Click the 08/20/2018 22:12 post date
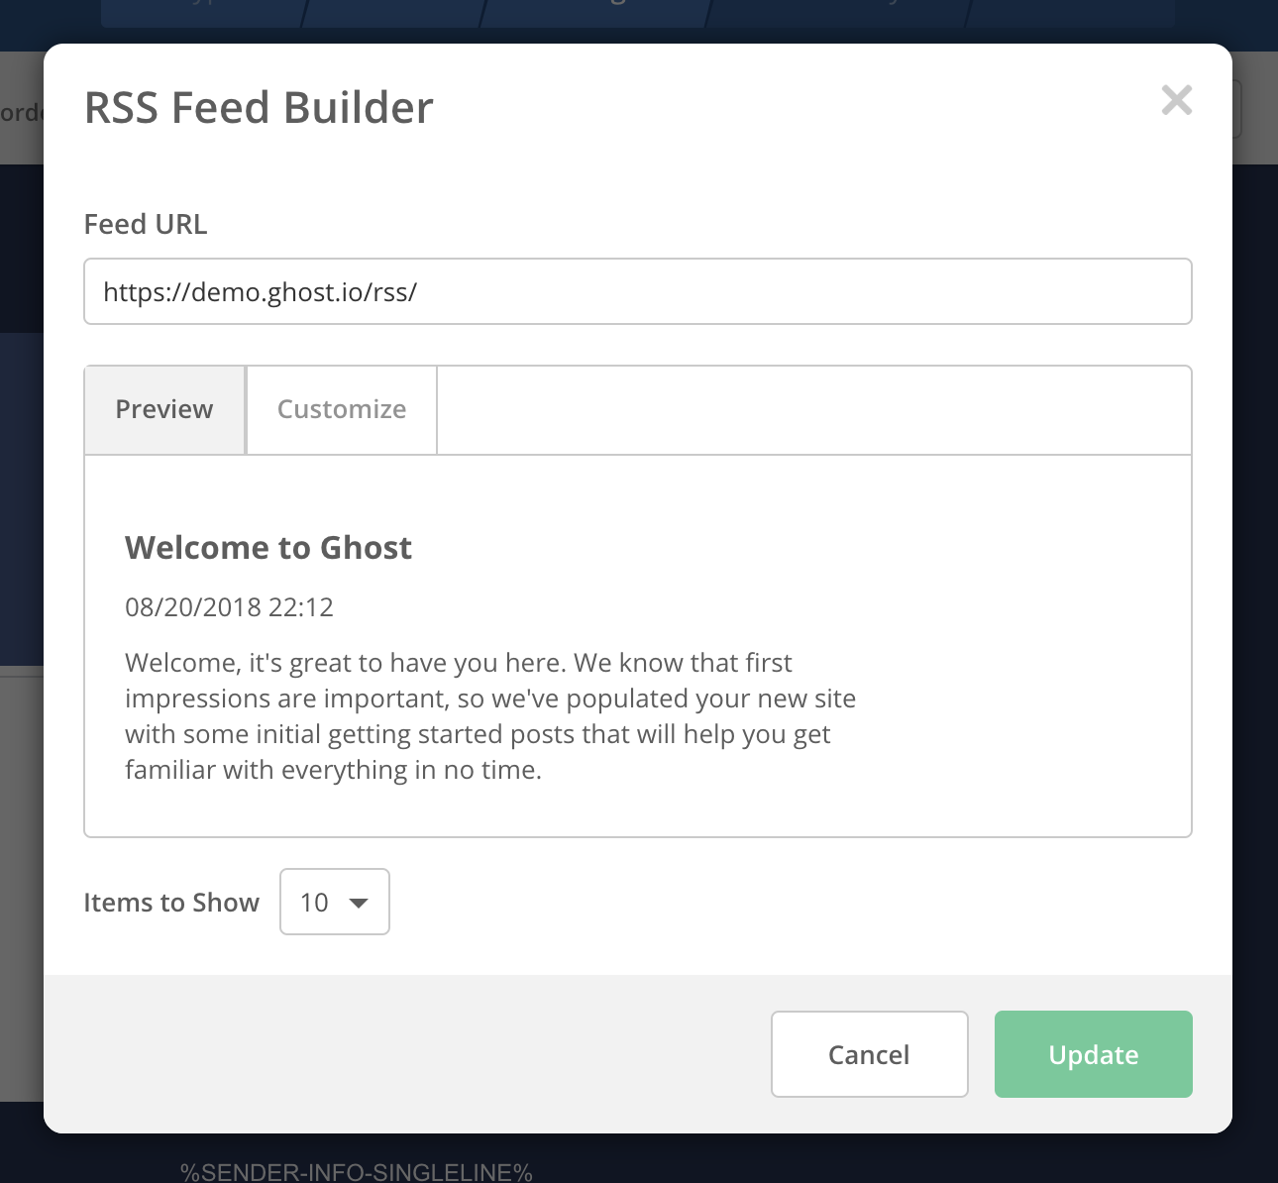The image size is (1278, 1183). click(x=229, y=607)
